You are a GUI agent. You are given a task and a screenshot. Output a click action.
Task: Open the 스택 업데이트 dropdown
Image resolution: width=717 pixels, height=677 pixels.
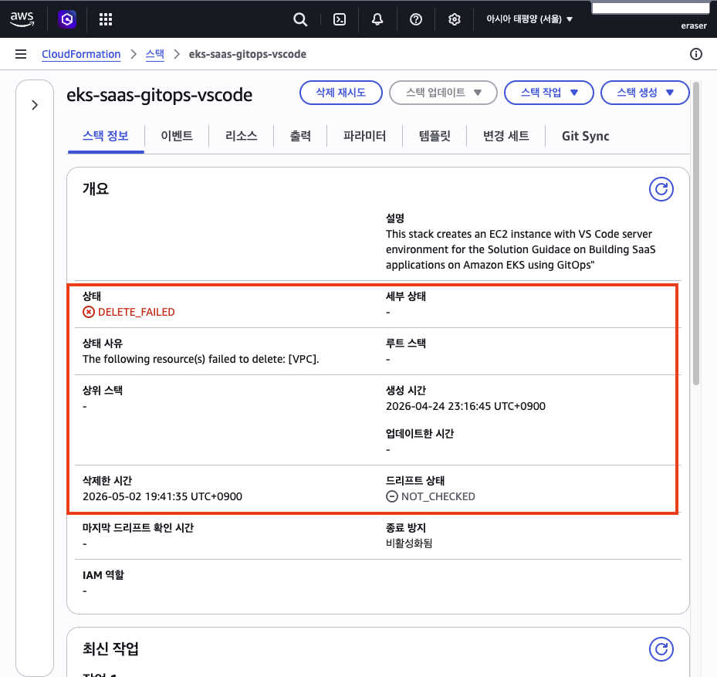tap(443, 93)
